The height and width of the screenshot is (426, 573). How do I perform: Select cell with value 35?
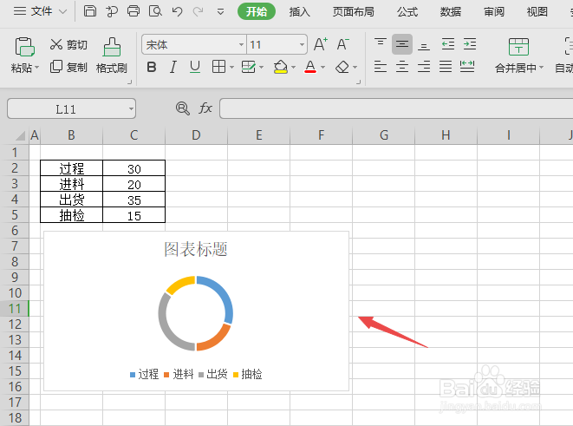(134, 200)
